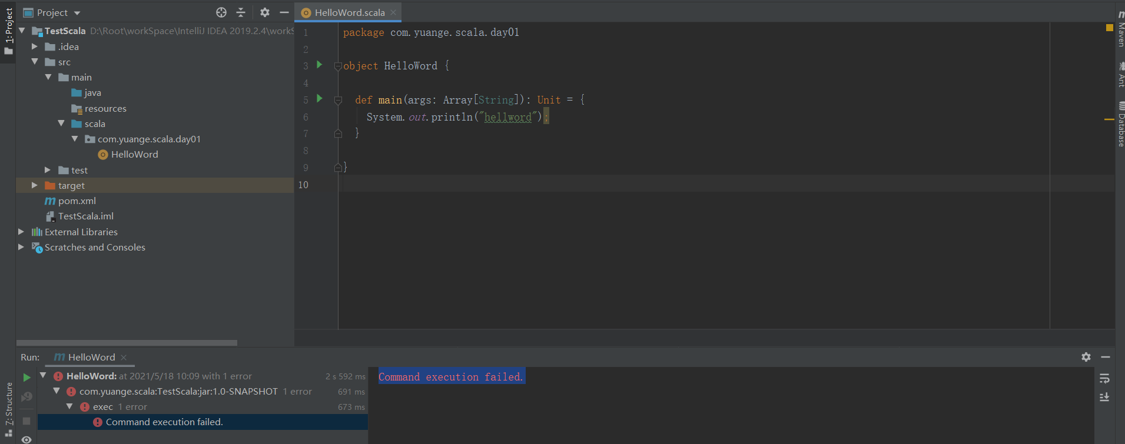This screenshot has height=444, width=1125.
Task: Collapse the scala folder
Action: 61,123
